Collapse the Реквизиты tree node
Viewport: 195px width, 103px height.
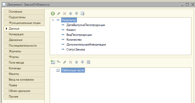tap(53, 20)
